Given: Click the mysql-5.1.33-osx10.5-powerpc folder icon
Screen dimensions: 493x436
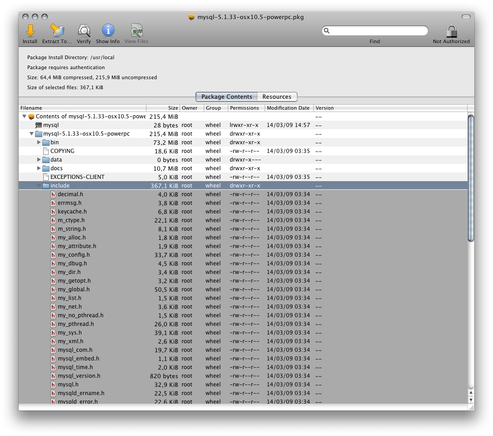Looking at the screenshot, I should [x=39, y=134].
